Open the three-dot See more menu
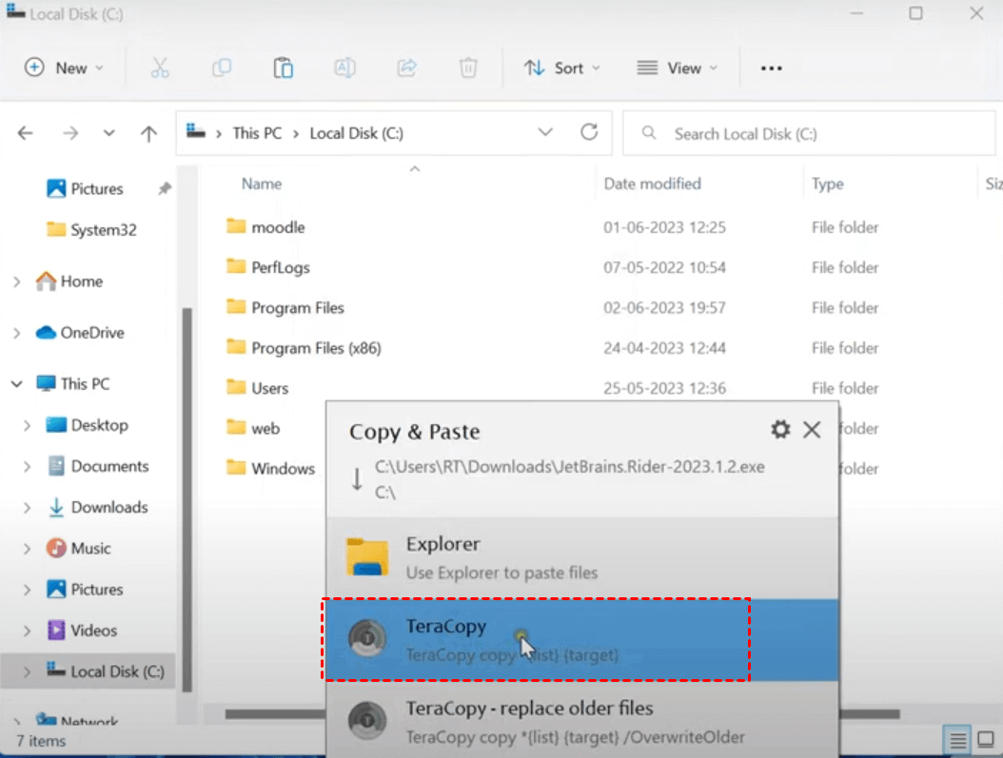 (772, 68)
